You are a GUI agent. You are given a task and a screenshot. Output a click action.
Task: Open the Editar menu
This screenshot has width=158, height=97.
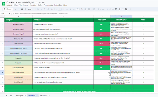pos(16,5)
